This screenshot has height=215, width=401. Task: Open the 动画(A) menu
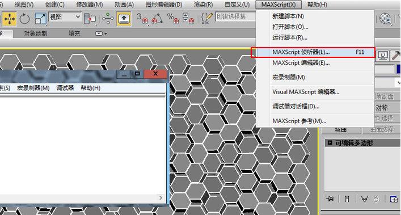tap(124, 5)
